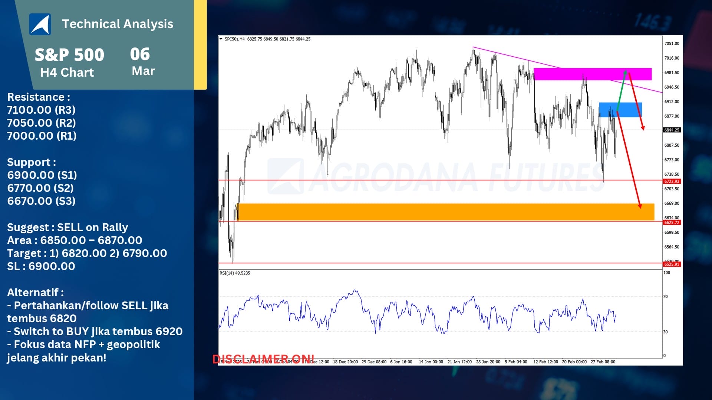Open the SPC50s,H4 chart dropdown triangle
This screenshot has width=712, height=400.
click(221, 39)
